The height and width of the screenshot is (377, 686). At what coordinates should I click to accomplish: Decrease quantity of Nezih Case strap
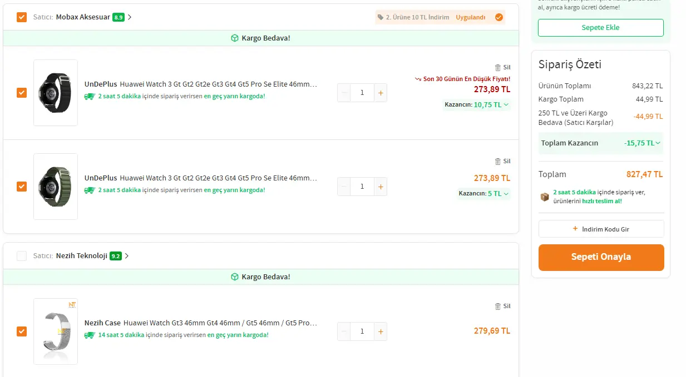[344, 331]
